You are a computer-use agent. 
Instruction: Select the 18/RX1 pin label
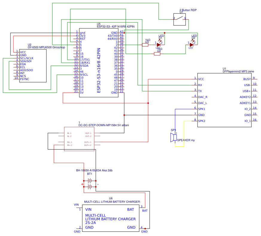pyautogui.click(x=85, y=63)
